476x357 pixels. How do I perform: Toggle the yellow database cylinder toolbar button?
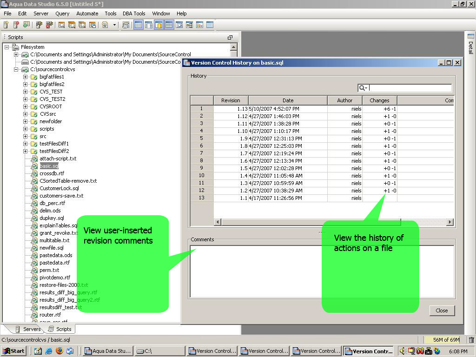point(159,25)
